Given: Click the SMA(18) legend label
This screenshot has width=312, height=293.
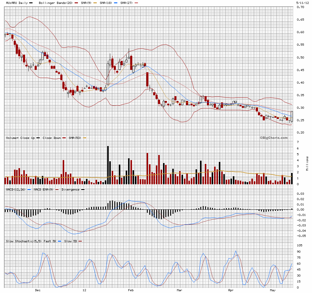Looking at the screenshot, I should coord(106,3).
